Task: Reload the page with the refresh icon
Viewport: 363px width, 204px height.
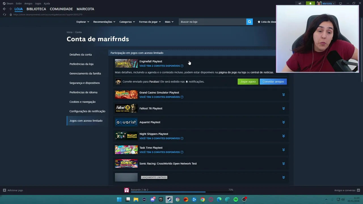Action: click(4, 14)
